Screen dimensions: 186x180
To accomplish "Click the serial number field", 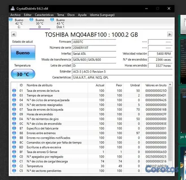I will click(x=94, y=48).
